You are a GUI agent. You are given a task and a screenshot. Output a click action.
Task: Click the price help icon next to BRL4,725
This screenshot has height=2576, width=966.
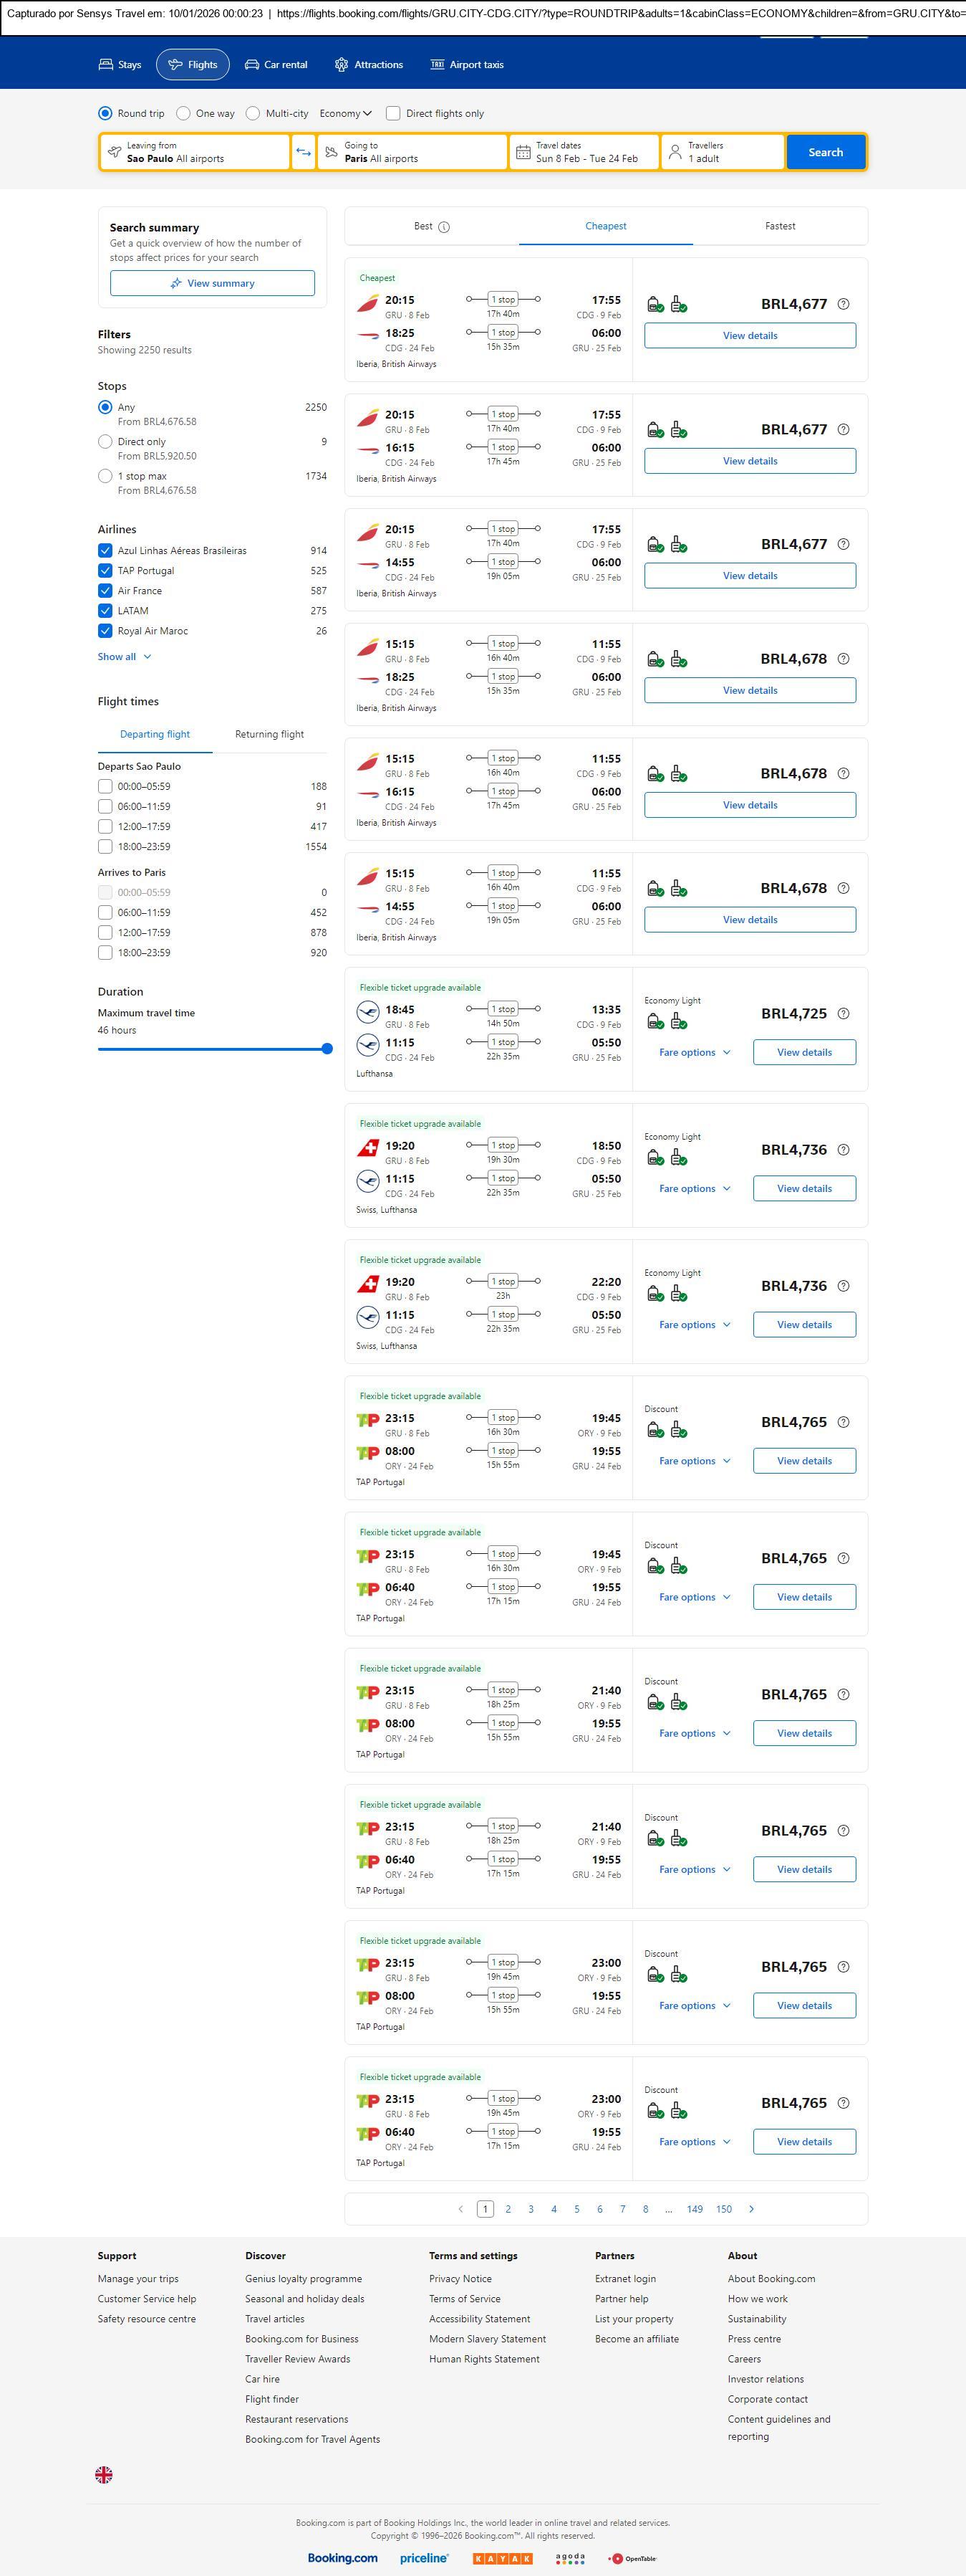click(843, 1013)
